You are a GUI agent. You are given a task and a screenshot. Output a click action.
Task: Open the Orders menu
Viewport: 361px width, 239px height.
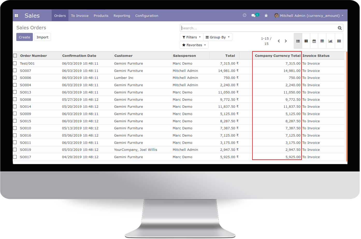click(60, 16)
